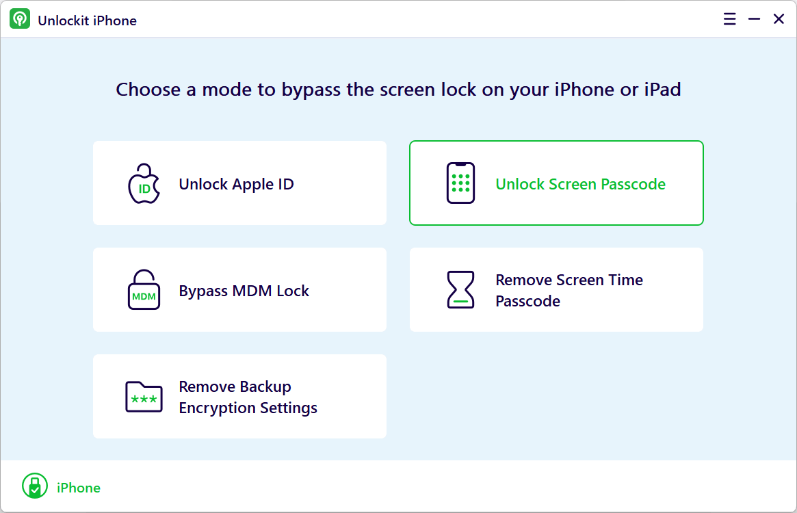Open the hamburger menu in title bar
The width and height of the screenshot is (797, 513).
pyautogui.click(x=730, y=19)
